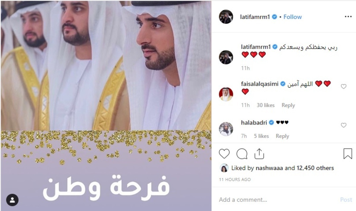Open latifamrm1 profile picture in header
Image resolution: width=356 pixels, height=211 pixels.
coord(226,17)
